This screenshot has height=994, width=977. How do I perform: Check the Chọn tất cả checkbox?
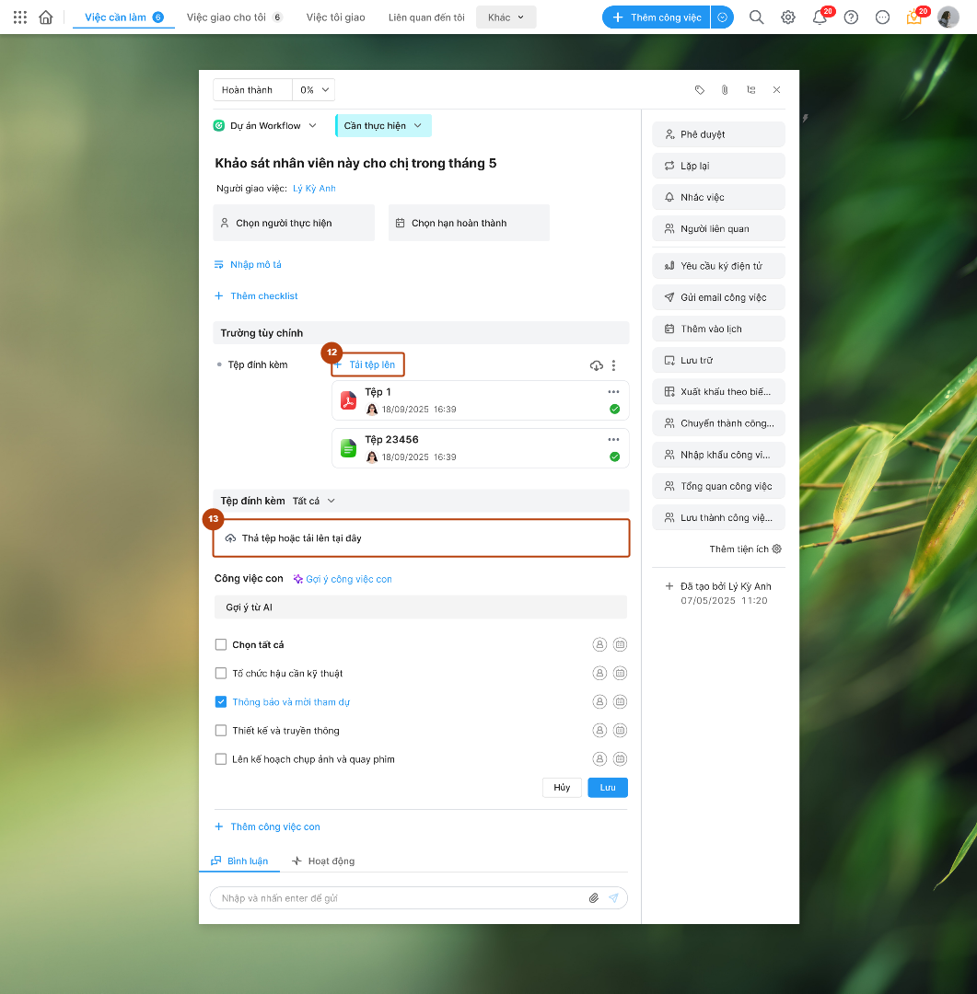coord(221,644)
